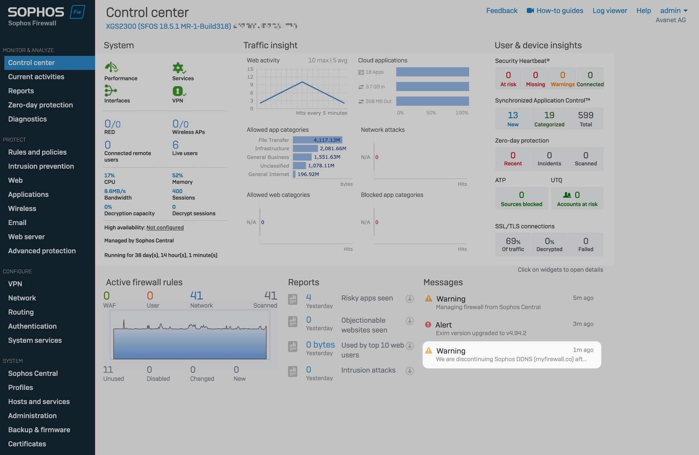Click the Not configured high availability link
The image size is (699, 455).
point(165,228)
